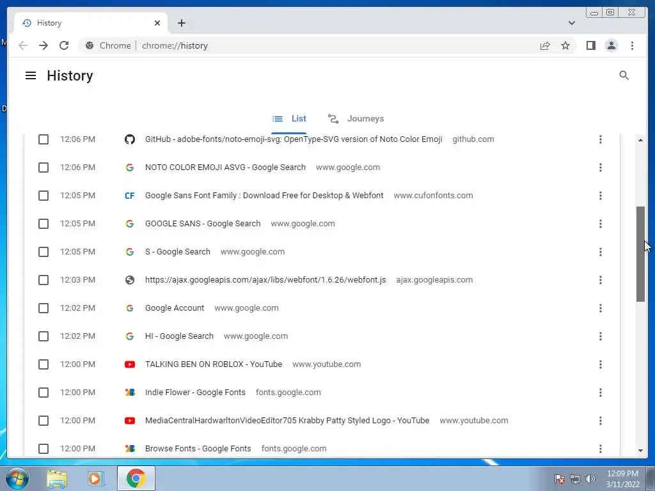655x491 pixels.
Task: Bookmark this page with the star icon
Action: [x=565, y=45]
